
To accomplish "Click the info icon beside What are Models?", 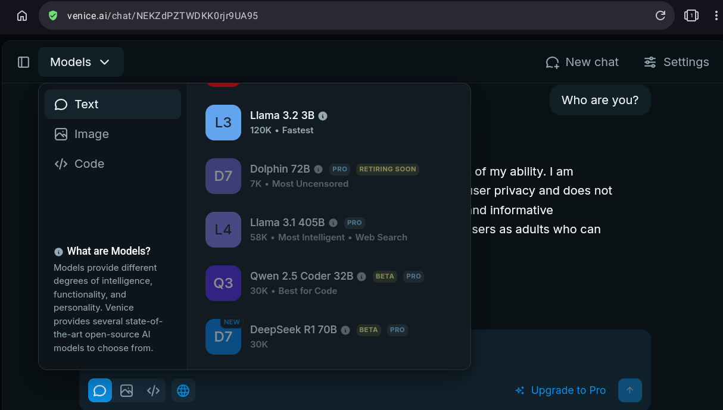I will pos(58,252).
